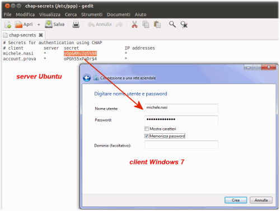280x211 pixels.
Task: Click the highlighted secret for michele.nasi
Action: pos(80,54)
